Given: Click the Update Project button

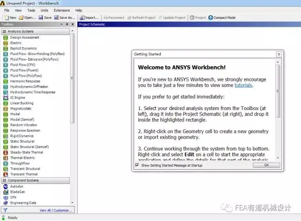Looking at the screenshot, I should click(172, 18).
